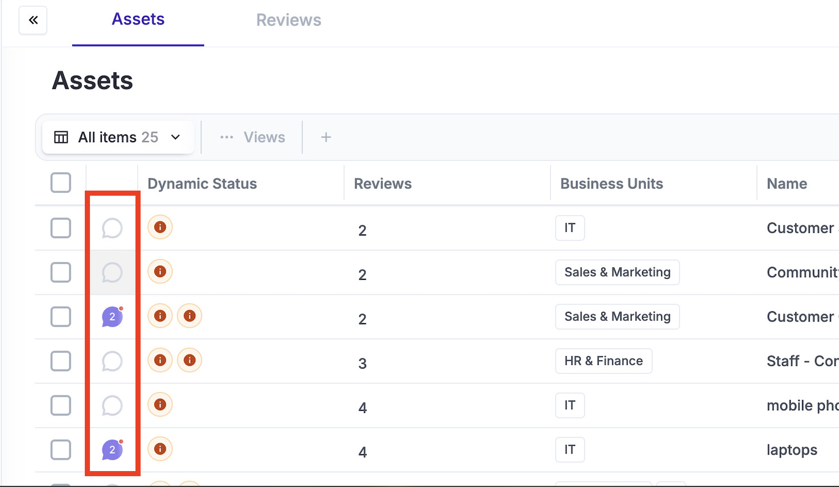
Task: Expand the All items 25 dropdown
Action: 175,137
